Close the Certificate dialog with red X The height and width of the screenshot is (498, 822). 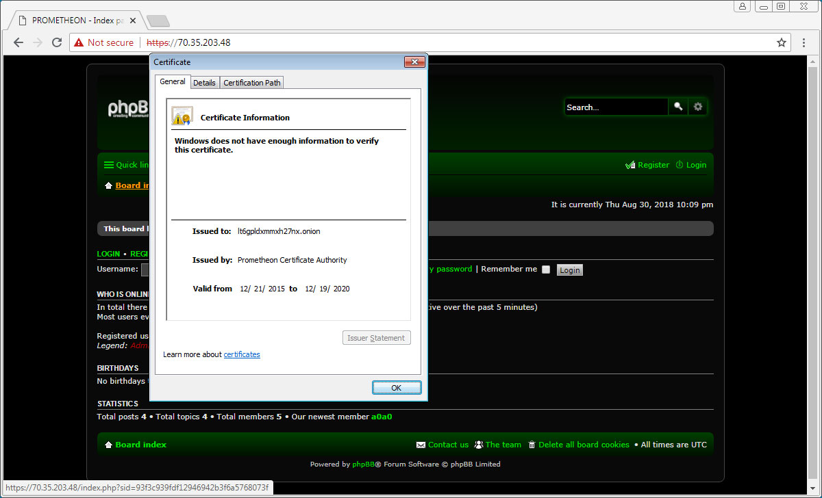pyautogui.click(x=414, y=62)
